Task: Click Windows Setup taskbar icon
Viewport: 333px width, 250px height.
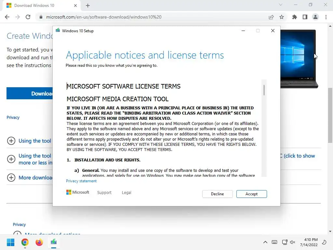Action: click(x=54, y=242)
